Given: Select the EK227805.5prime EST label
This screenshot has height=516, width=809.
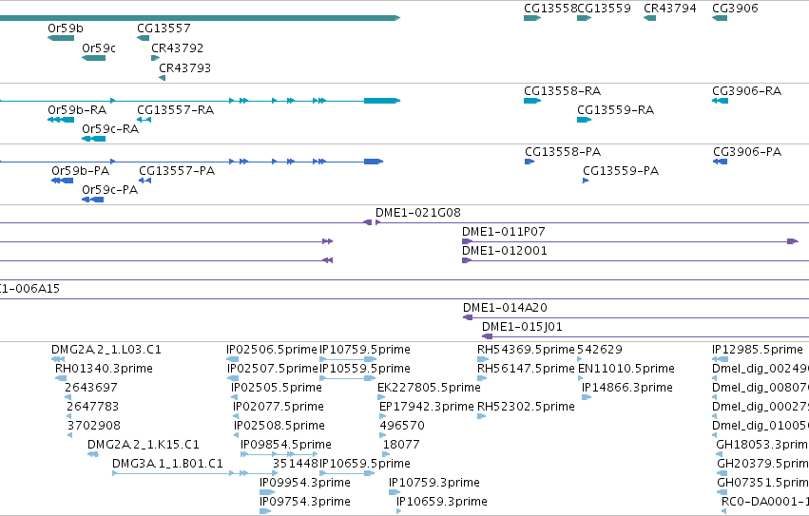Looking at the screenshot, I should tap(430, 388).
